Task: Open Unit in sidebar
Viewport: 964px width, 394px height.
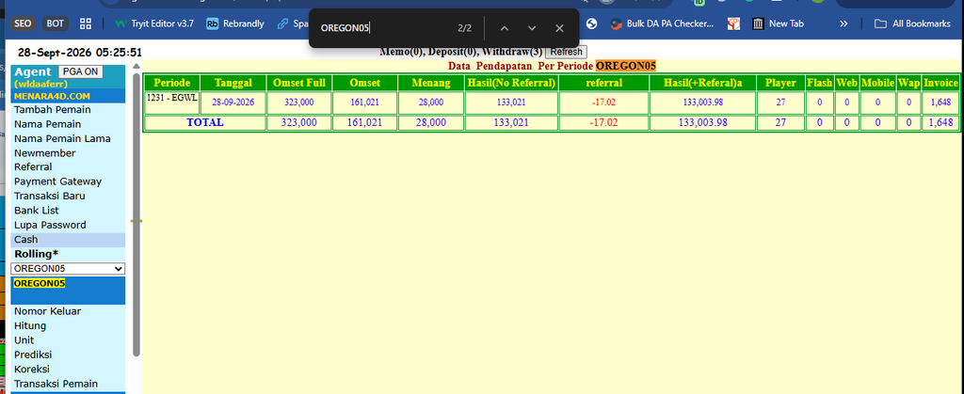Action: tap(24, 340)
